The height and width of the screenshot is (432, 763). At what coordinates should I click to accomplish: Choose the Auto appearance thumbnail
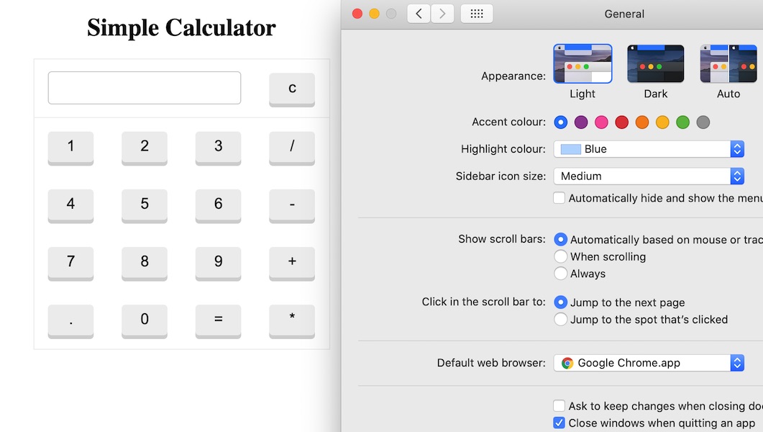pos(728,63)
